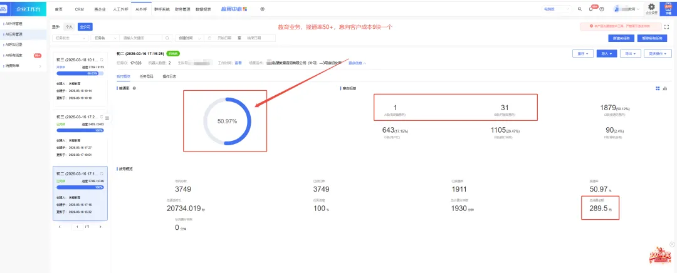Go to previous page of task list
The image size is (677, 273).
click(x=60, y=227)
